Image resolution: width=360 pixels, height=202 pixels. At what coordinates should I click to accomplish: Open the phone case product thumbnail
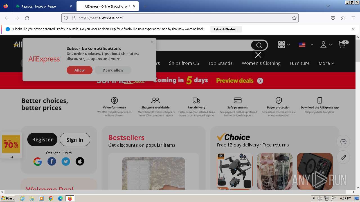click(315, 171)
